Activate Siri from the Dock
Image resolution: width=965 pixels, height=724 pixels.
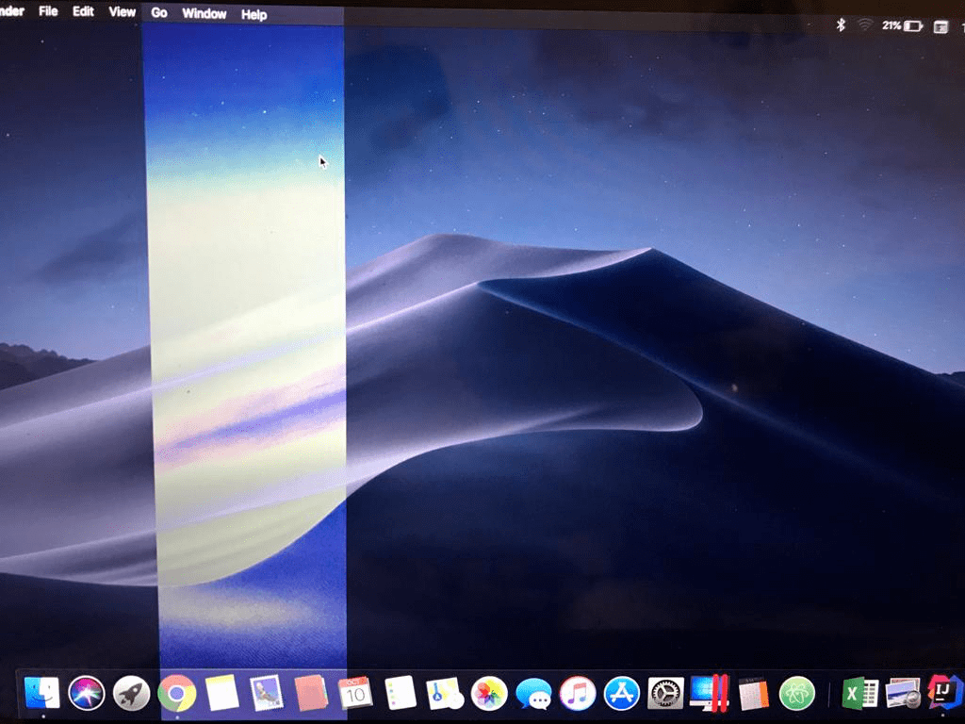pos(88,693)
